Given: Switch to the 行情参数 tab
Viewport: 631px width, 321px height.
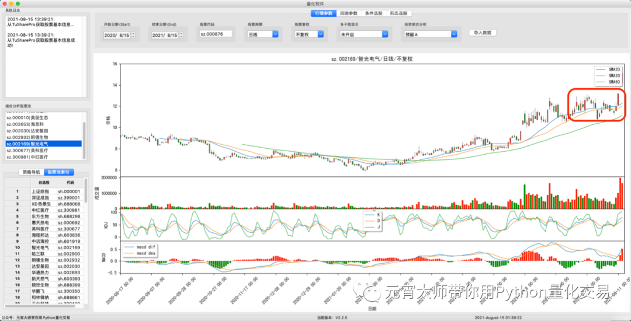Looking at the screenshot, I should tap(324, 13).
